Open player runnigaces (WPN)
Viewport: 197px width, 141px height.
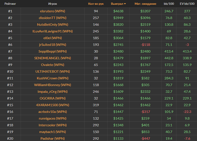(53, 119)
